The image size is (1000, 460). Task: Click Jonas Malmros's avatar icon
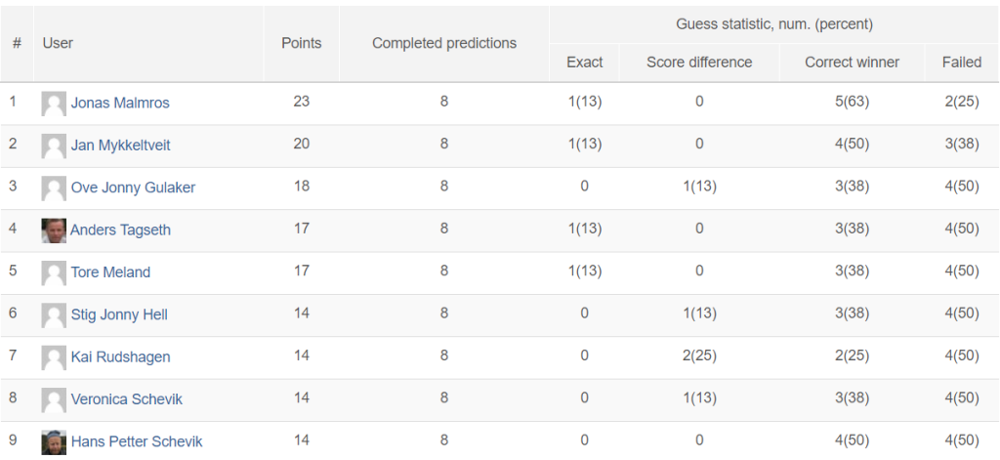54,104
